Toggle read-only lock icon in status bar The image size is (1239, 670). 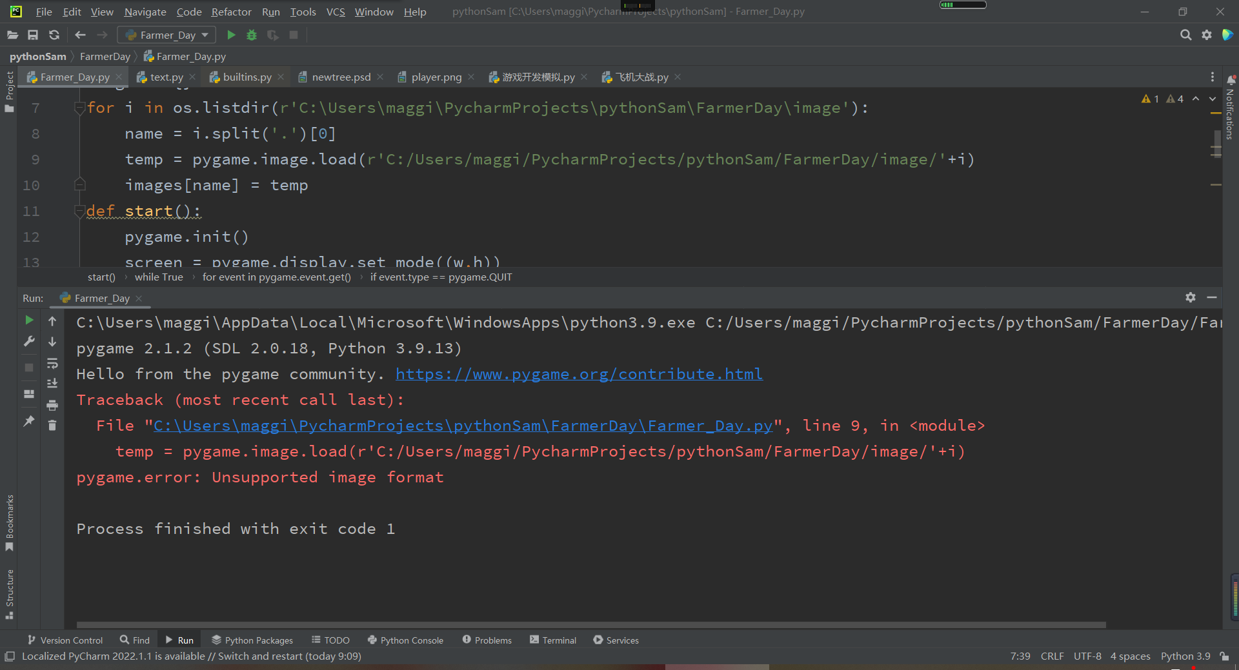click(x=1224, y=656)
